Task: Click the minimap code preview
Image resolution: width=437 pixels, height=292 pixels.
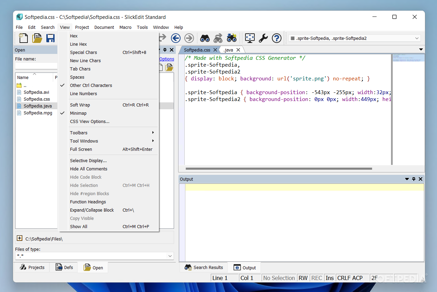Action: click(x=408, y=58)
